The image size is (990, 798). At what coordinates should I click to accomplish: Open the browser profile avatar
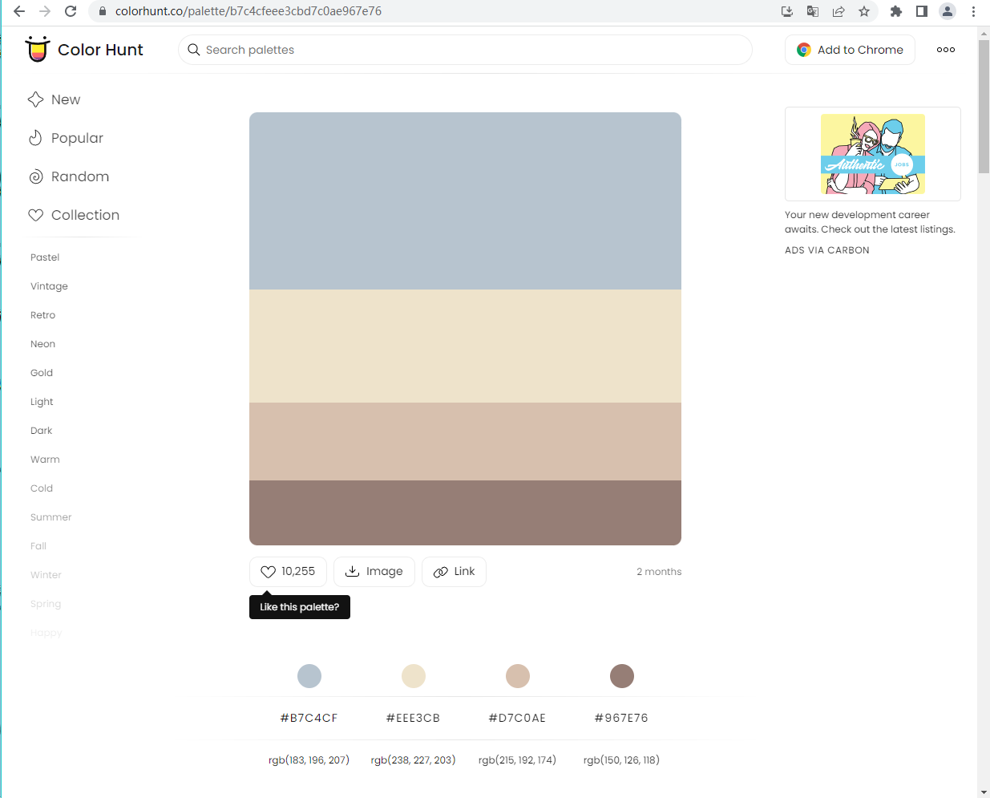(948, 11)
